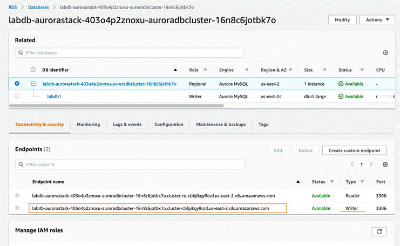400x246 pixels.
Task: Click the Edit endpoint button
Action: tap(278, 151)
